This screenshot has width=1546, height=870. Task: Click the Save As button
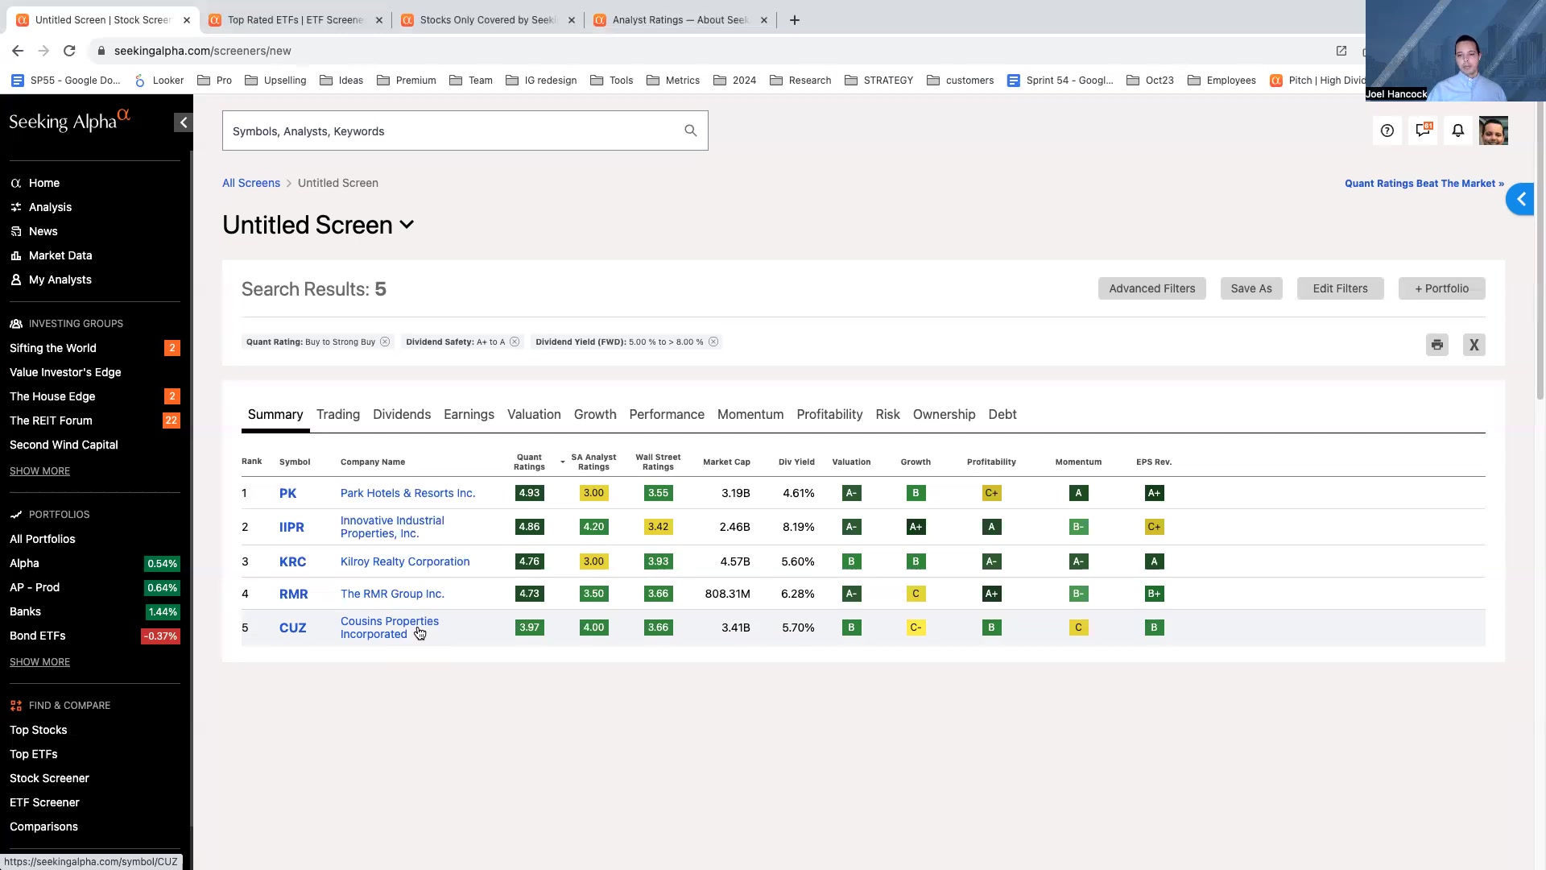1250,288
